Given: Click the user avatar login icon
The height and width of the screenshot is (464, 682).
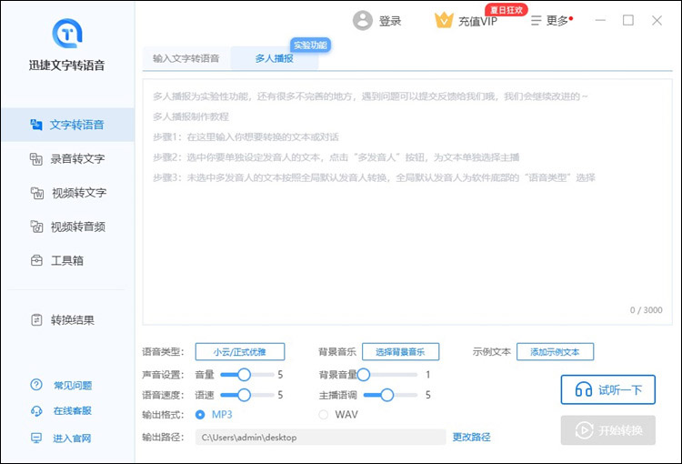Looking at the screenshot, I should (362, 20).
